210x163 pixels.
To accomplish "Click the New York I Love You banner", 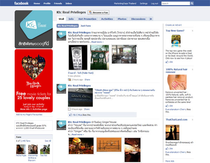I will pos(34,81).
